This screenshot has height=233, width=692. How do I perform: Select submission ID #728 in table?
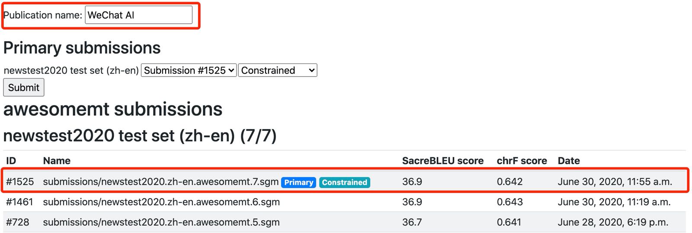coord(18,222)
